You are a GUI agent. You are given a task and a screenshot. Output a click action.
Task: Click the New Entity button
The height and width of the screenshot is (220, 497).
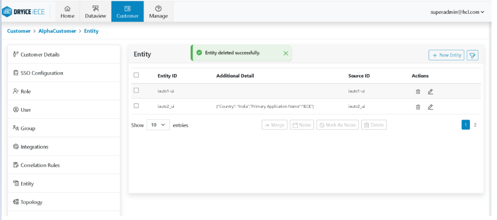(446, 55)
